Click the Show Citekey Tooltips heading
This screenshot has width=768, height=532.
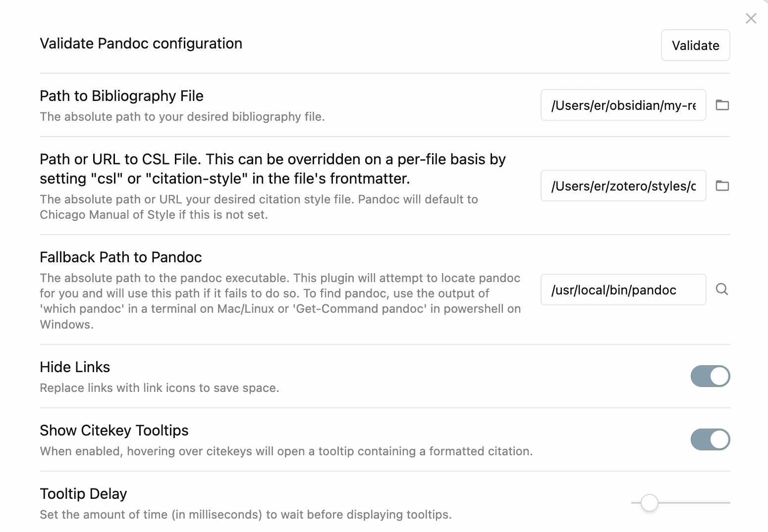point(114,431)
